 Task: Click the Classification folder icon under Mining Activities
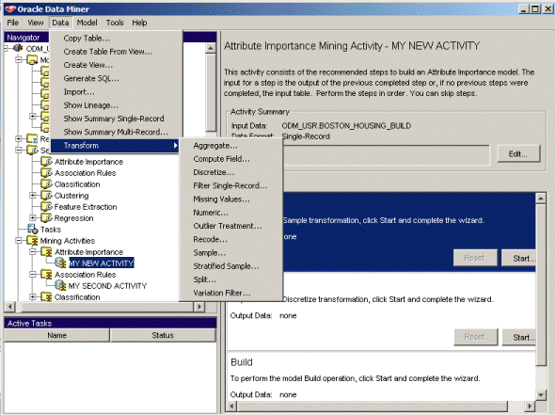tap(46, 296)
